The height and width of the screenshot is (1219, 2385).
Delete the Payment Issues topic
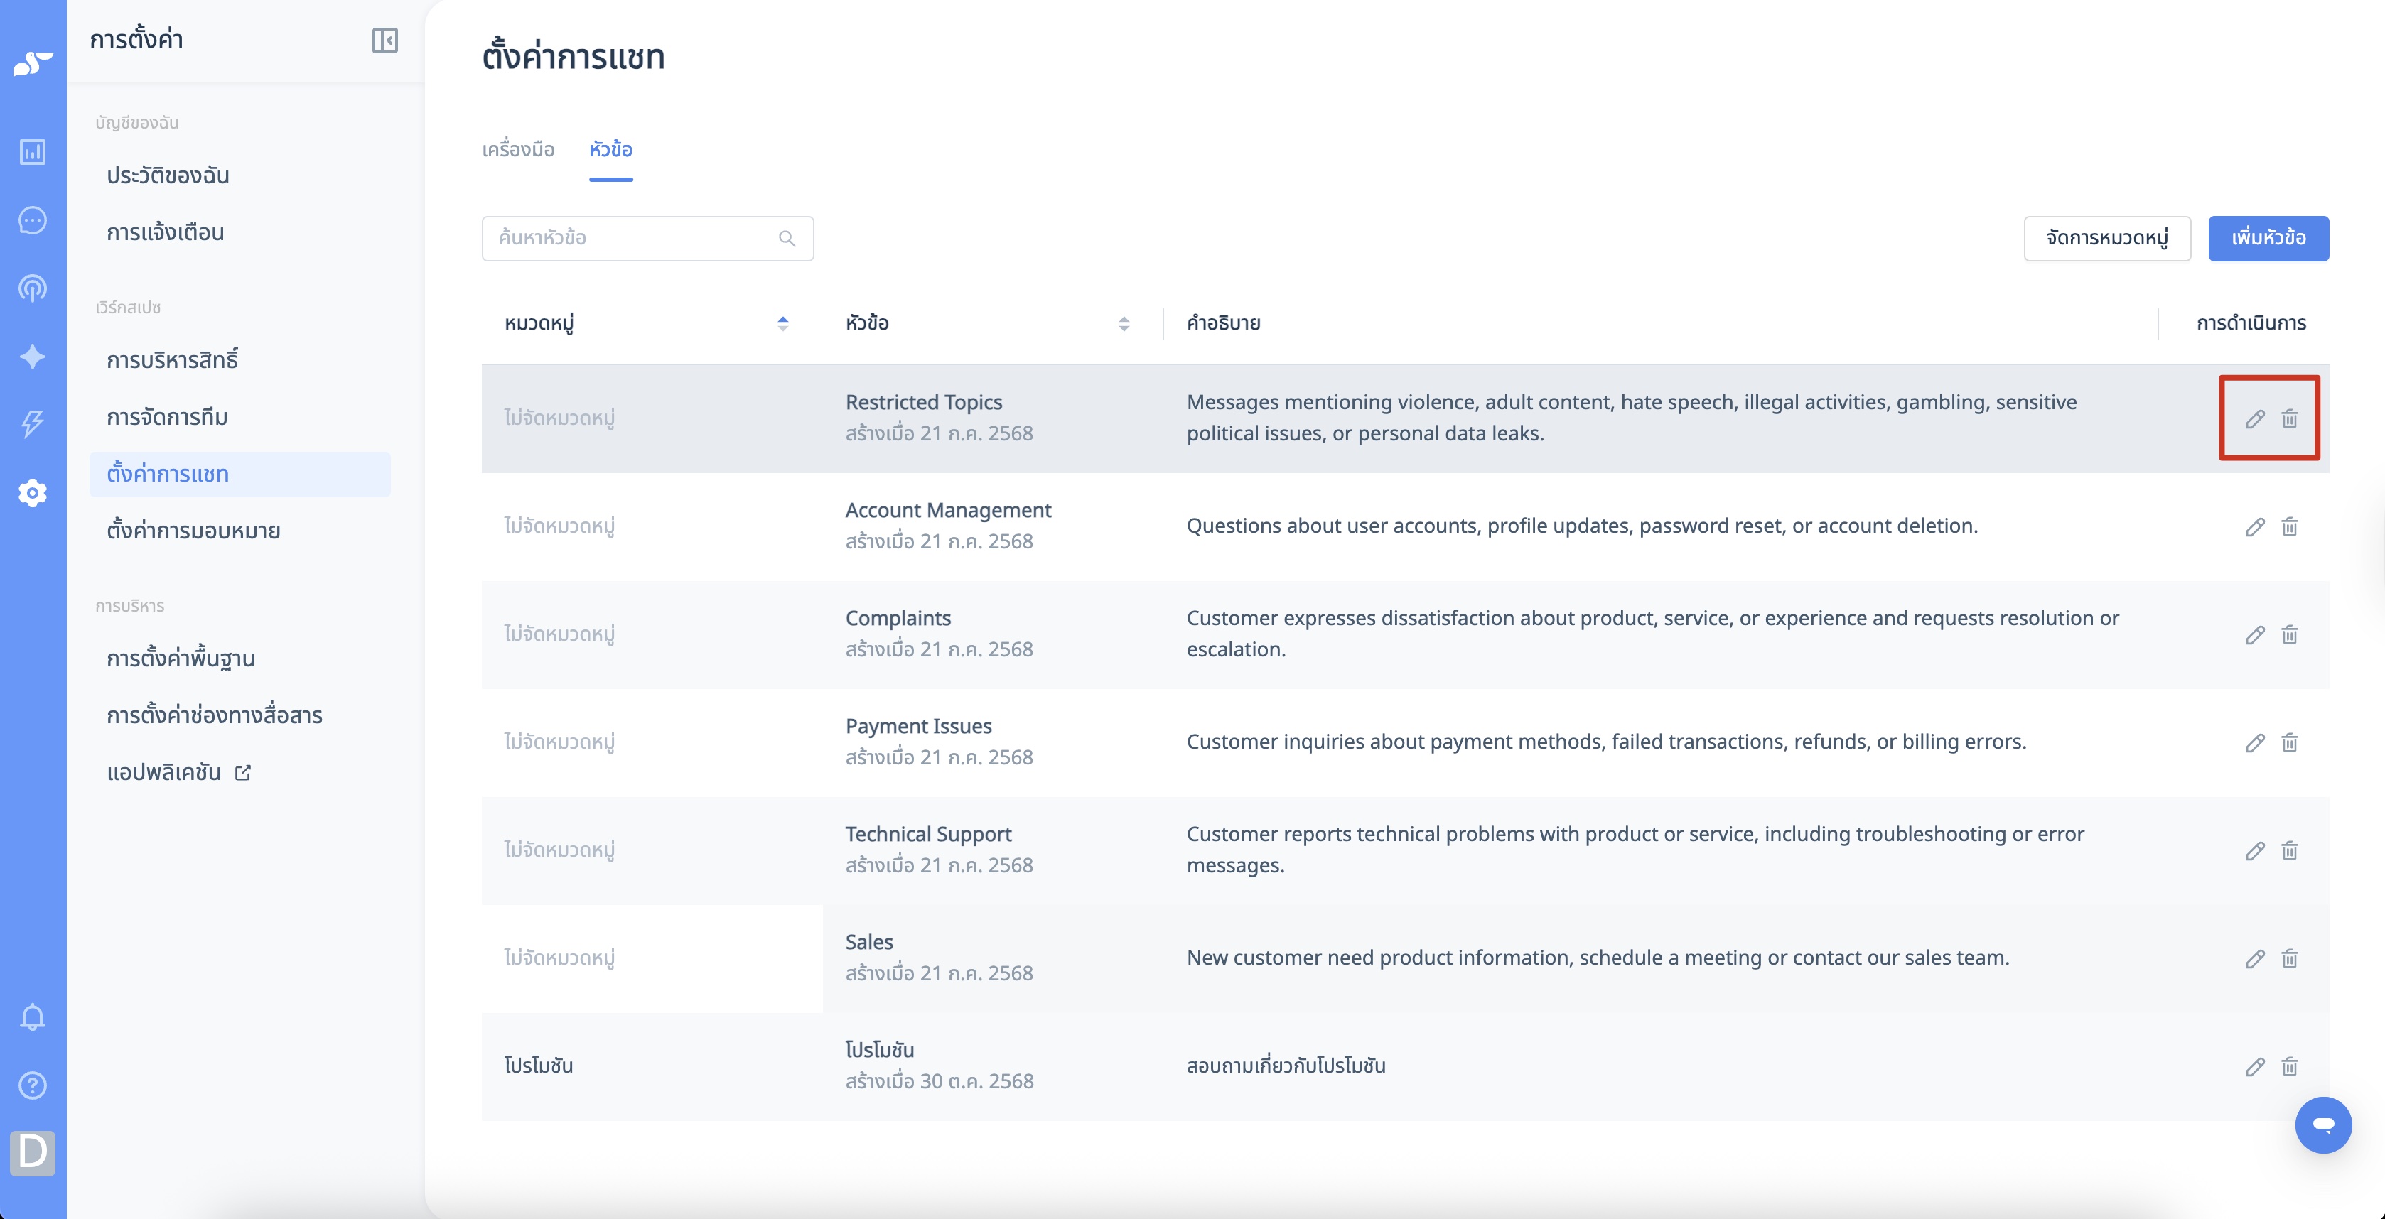coord(2290,742)
